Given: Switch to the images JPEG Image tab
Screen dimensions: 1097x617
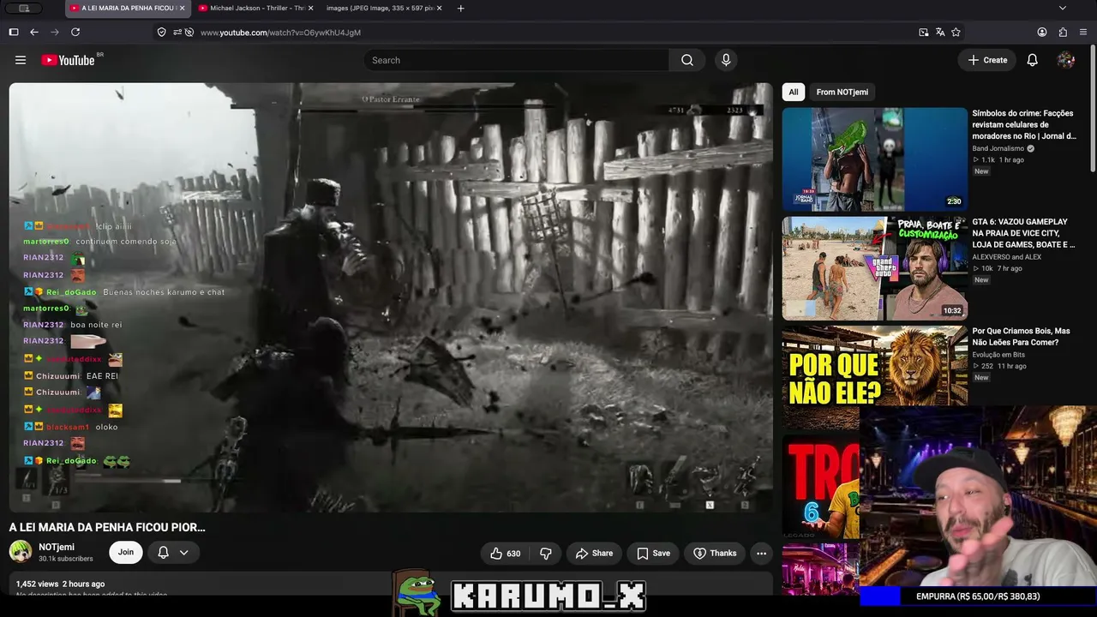Looking at the screenshot, I should (383, 8).
